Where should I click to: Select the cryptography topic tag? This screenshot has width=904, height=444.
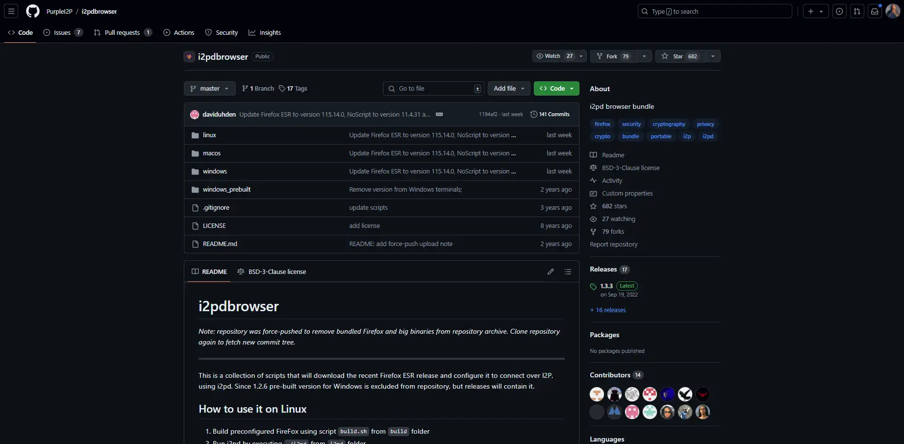coord(669,124)
